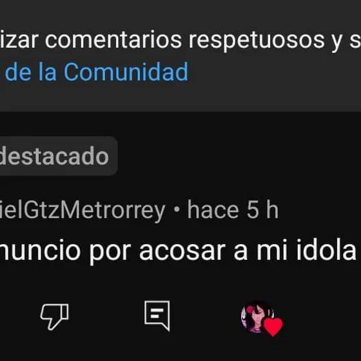Tap the red heart on creator avatar
361x361 pixels.
pyautogui.click(x=273, y=327)
